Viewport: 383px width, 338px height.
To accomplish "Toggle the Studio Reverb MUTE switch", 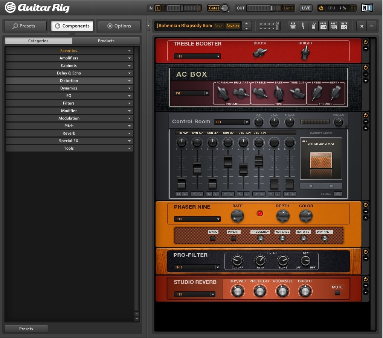I will pos(337,293).
